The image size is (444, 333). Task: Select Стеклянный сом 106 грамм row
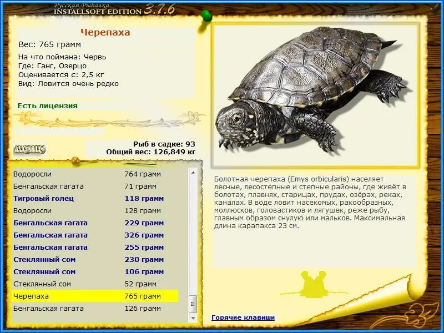coord(95,271)
